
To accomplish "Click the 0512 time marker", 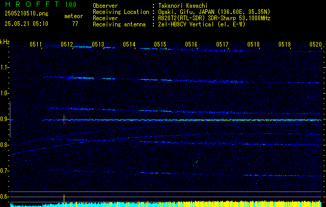I will coord(67,44).
